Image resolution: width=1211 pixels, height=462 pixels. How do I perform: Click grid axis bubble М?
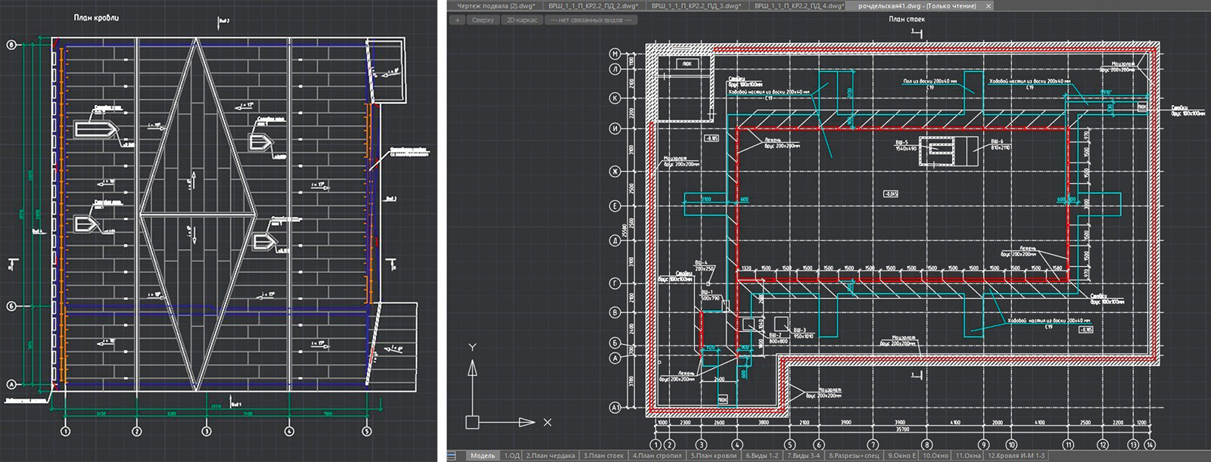pyautogui.click(x=615, y=54)
